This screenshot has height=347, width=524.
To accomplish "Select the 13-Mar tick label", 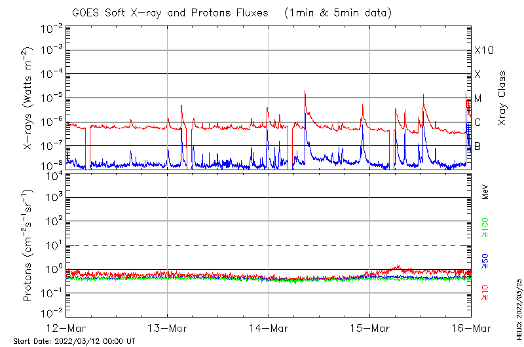I will click(167, 327).
